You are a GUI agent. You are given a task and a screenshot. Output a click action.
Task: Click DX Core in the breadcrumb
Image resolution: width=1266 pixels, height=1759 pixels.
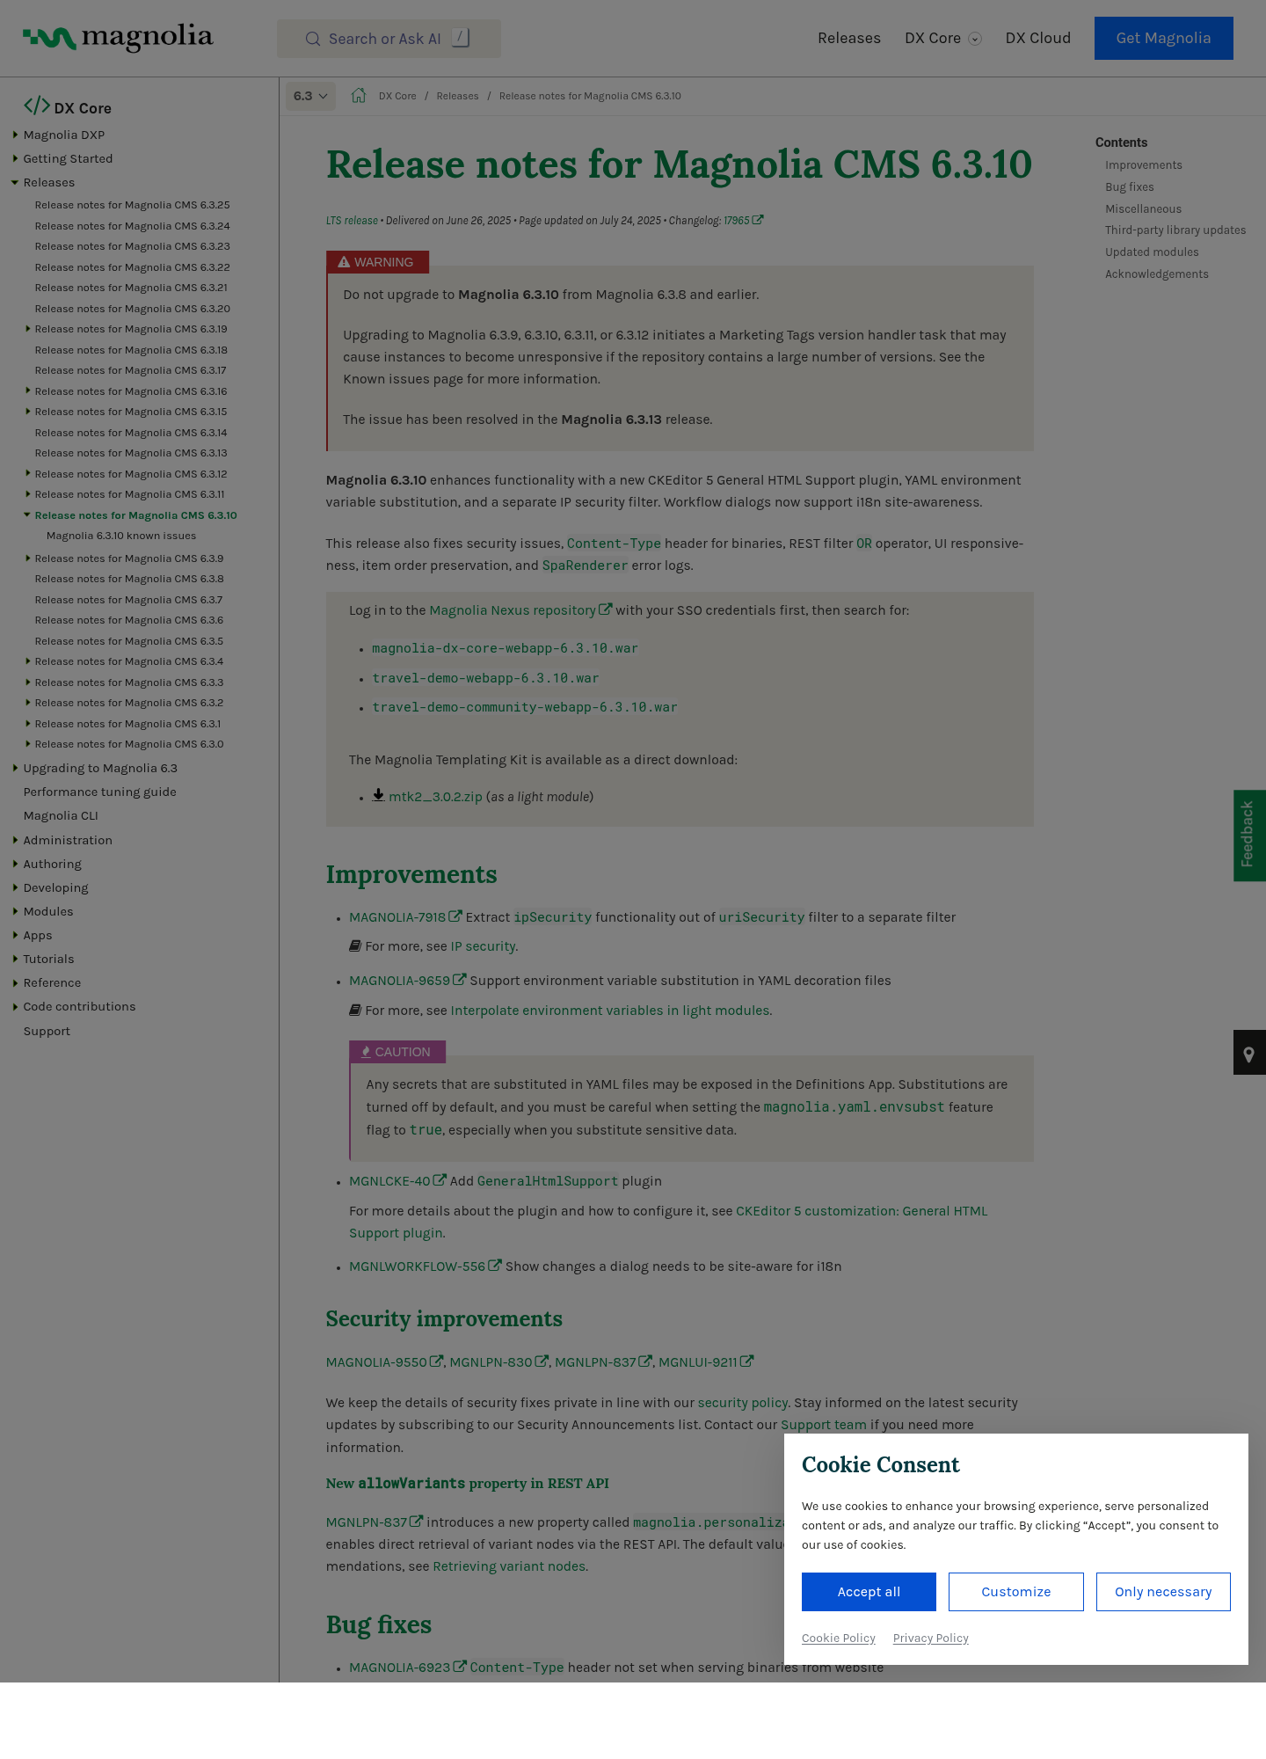pos(397,96)
